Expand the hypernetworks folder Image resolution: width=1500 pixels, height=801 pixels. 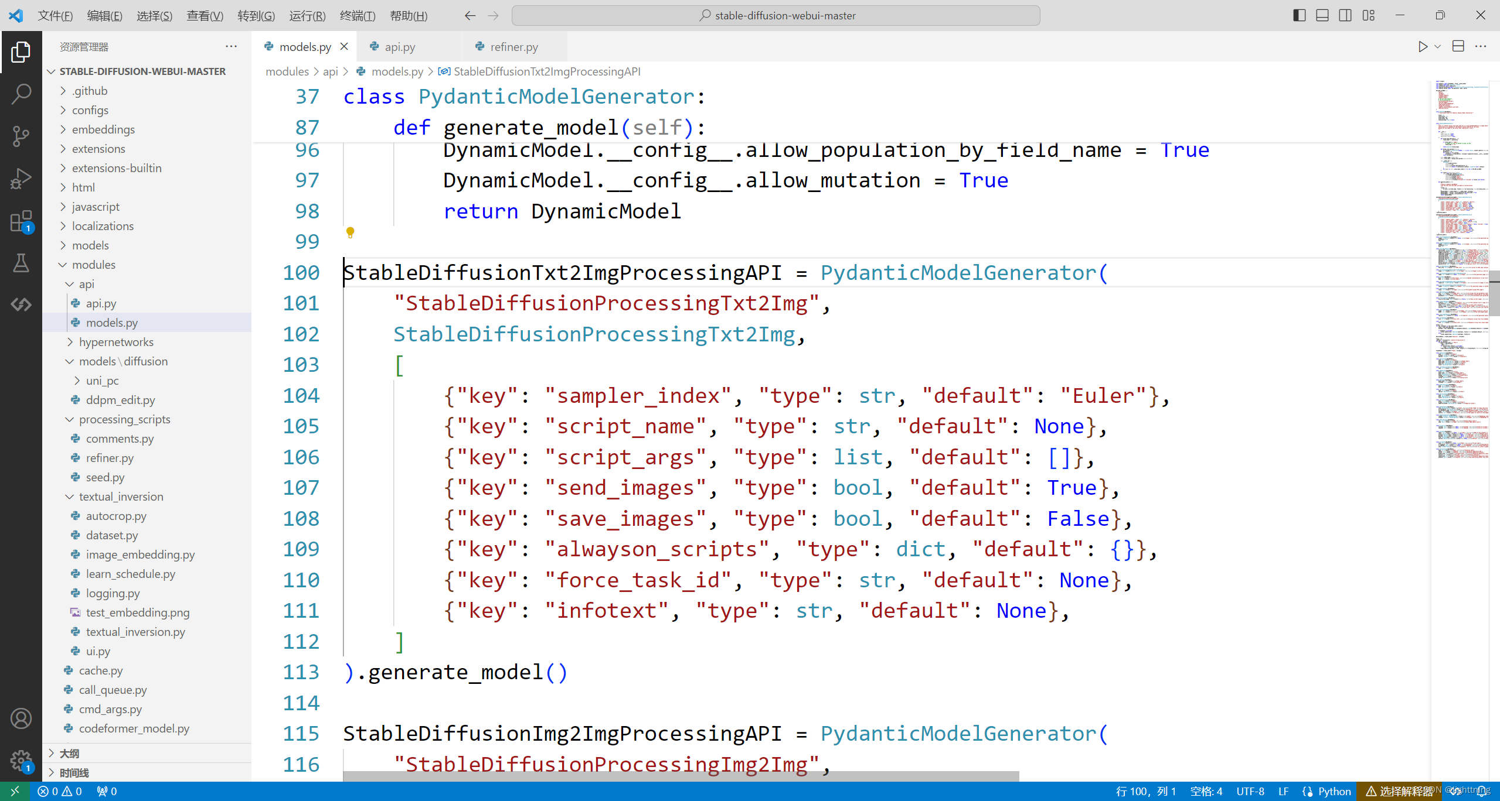pyautogui.click(x=116, y=342)
